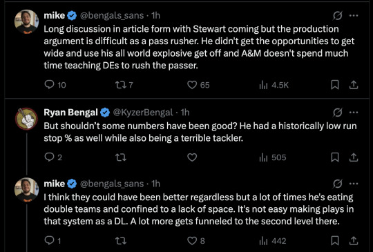Screen dimensions: 373x252
Task: Bookmark mike's first tweet about Stewart
Action: (x=335, y=85)
